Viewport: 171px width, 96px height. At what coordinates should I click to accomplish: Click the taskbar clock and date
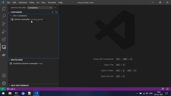(x=158, y=93)
